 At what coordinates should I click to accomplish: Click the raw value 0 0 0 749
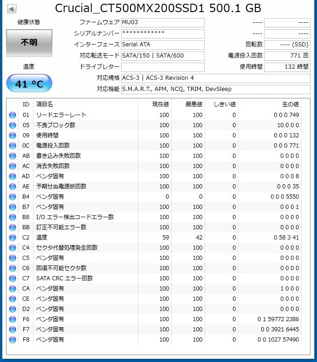point(286,115)
